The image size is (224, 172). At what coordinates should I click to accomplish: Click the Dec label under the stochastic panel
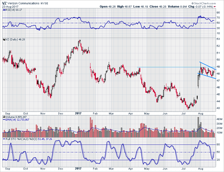pos(61,169)
